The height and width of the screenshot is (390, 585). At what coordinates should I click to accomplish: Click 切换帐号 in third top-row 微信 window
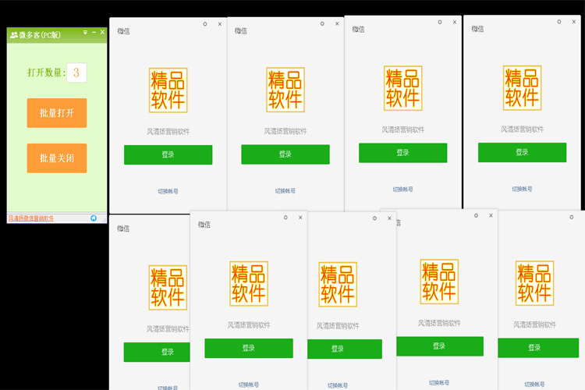[x=403, y=190]
